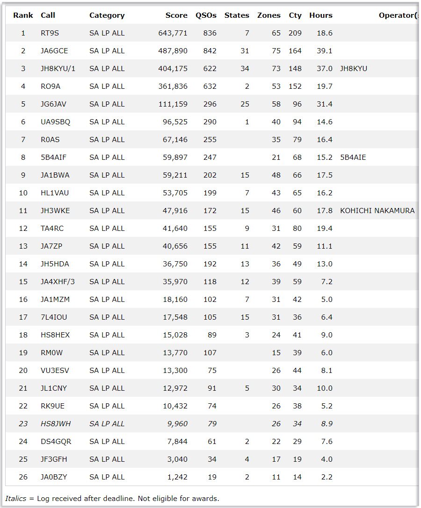
Task: Click call sign 5B4AIF
Action: pos(53,157)
